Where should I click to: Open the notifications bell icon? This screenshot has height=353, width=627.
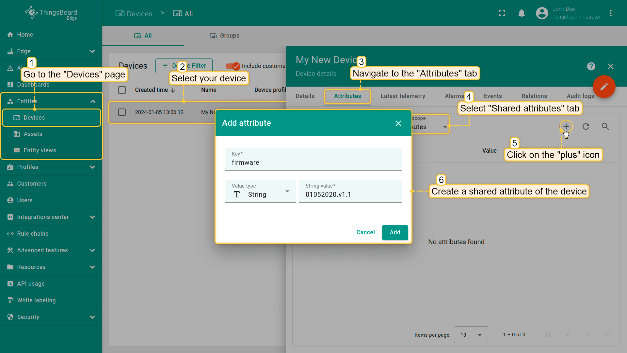(522, 13)
